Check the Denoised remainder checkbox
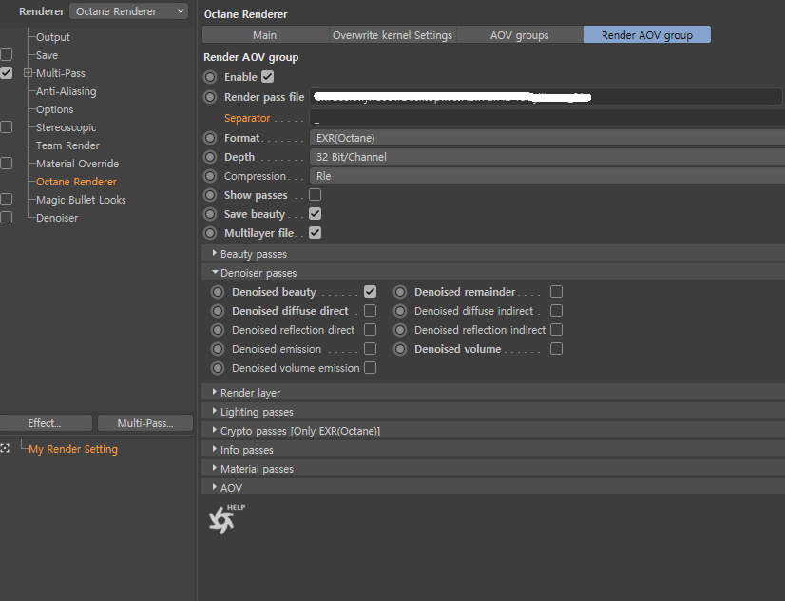The height and width of the screenshot is (601, 785). pos(556,292)
